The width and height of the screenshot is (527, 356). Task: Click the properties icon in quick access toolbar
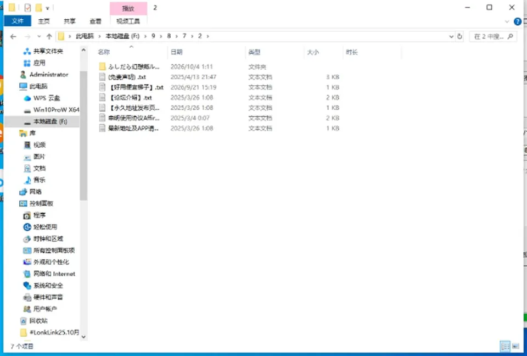(x=27, y=8)
